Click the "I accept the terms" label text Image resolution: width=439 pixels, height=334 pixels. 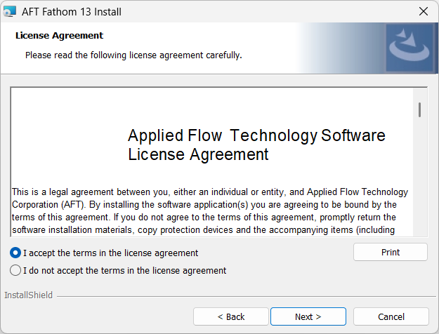tap(110, 253)
